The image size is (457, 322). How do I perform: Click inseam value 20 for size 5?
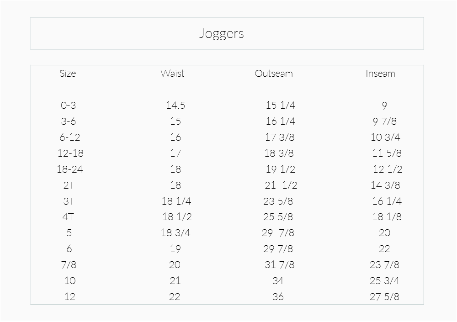pyautogui.click(x=384, y=233)
